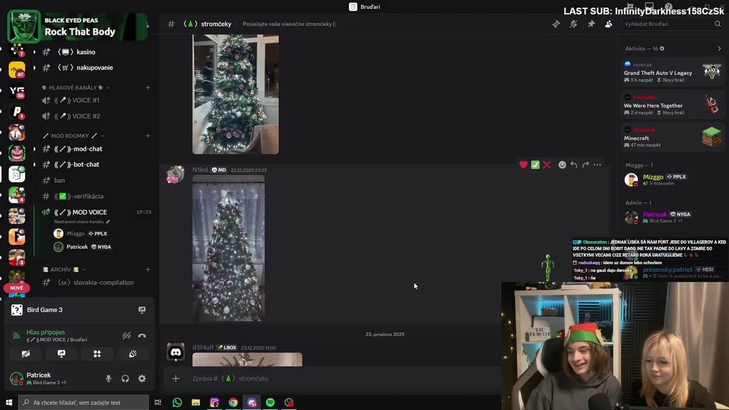729x410 pixels.
Task: Open the nakupovanie text channel
Action: coord(95,67)
